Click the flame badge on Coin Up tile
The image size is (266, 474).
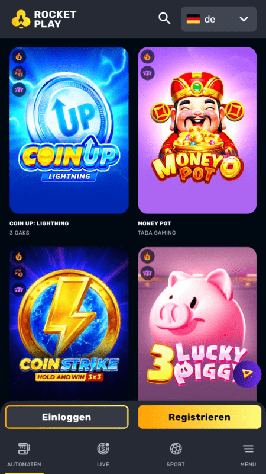[19, 56]
